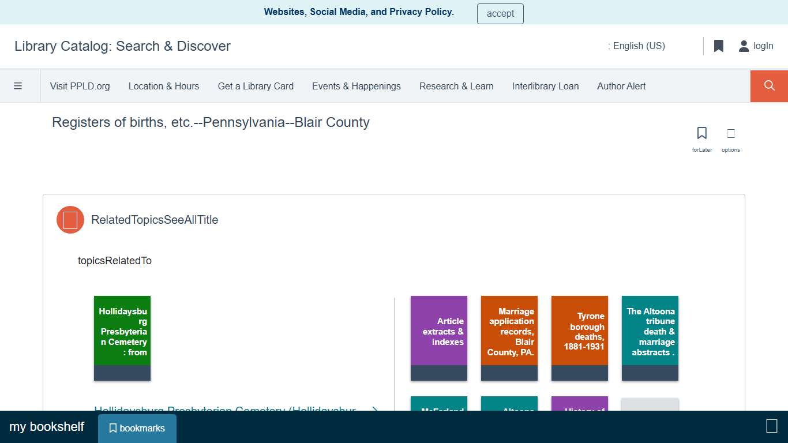The height and width of the screenshot is (443, 788).
Task: Open the hamburger navigation menu
Action: (18, 85)
